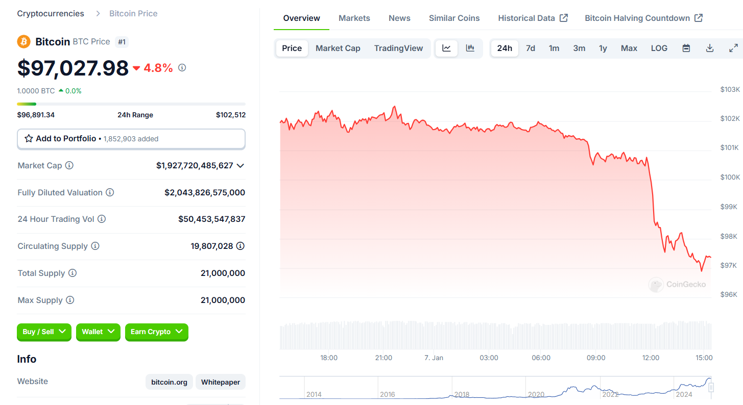Screen dimensions: 743x405
Task: Open the Earn Crypto dropdown
Action: [157, 332]
